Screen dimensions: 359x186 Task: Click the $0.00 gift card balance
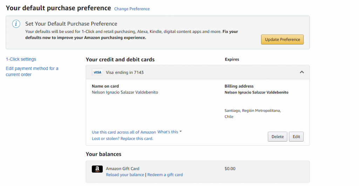pos(230,168)
